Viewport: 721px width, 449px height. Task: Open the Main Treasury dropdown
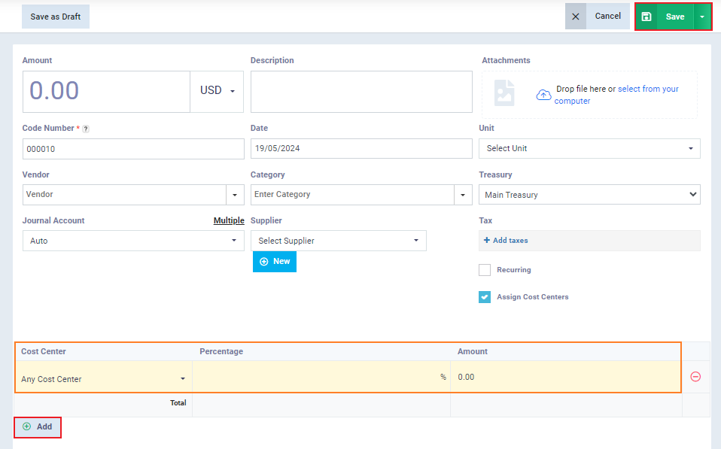click(x=589, y=195)
